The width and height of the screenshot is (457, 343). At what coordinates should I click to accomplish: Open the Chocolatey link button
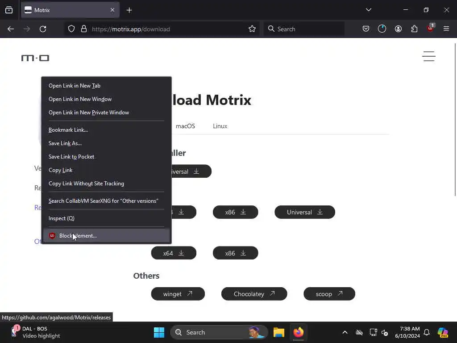point(254,294)
